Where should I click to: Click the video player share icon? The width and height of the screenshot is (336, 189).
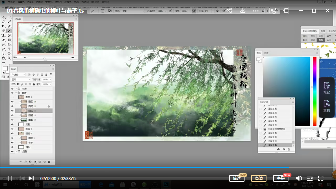click(229, 11)
